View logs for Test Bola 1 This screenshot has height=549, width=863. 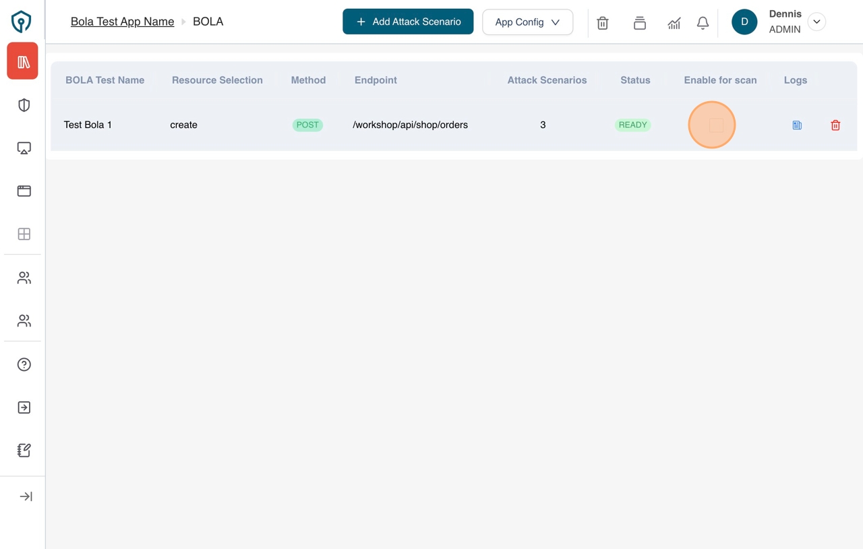click(797, 125)
